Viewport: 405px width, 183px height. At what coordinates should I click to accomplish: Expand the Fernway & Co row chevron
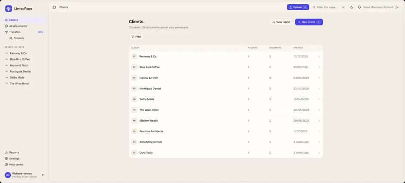click(319, 56)
